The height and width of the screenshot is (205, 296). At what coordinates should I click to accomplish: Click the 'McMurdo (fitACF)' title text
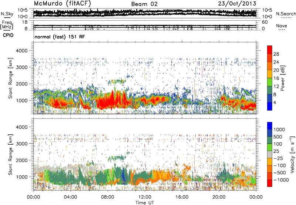62,4
